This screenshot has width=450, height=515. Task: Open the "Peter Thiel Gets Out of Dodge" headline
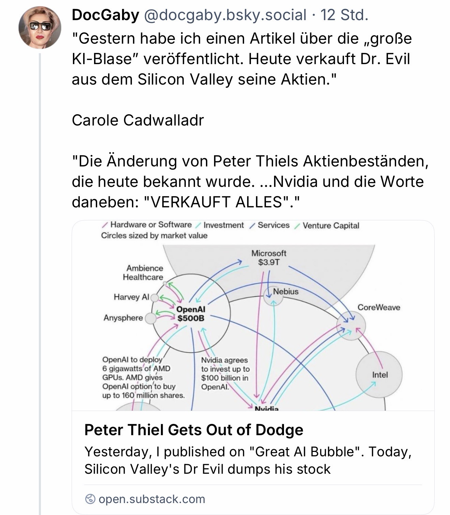(x=194, y=430)
